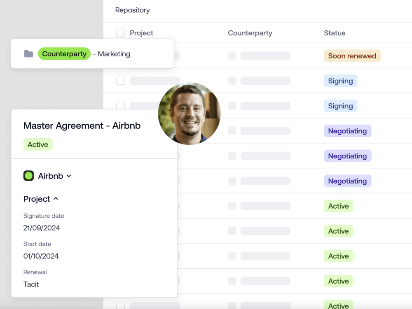Image resolution: width=412 pixels, height=309 pixels.
Task: Tick the checkbox in the second Signing row
Action: pyautogui.click(x=120, y=105)
